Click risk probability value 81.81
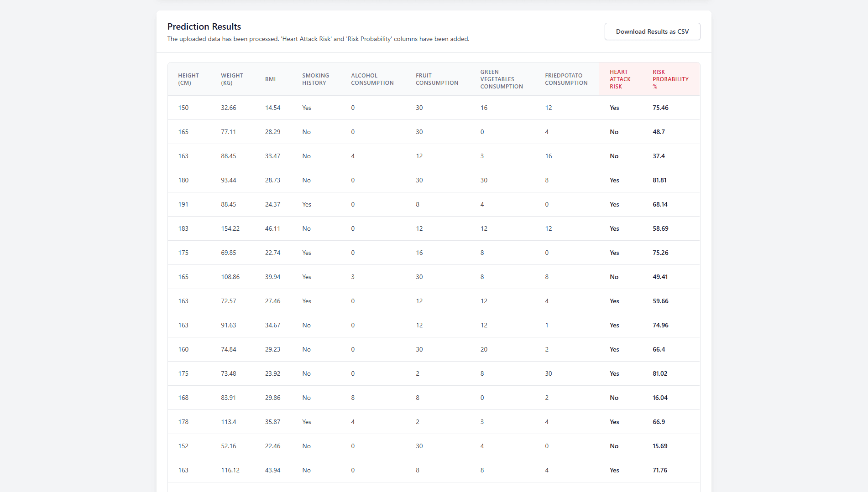868x492 pixels. [x=659, y=181]
